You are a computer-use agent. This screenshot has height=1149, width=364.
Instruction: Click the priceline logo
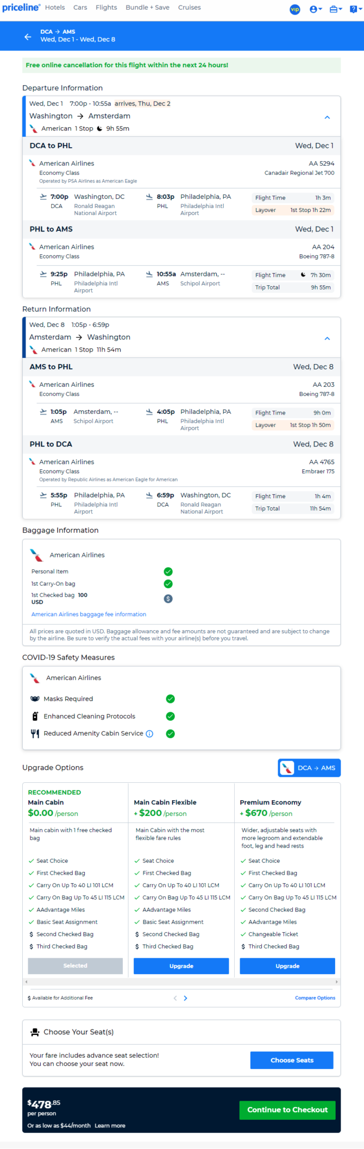tap(20, 8)
